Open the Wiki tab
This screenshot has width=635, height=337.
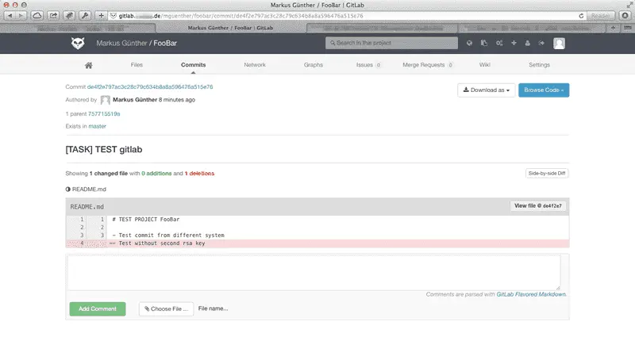(485, 65)
